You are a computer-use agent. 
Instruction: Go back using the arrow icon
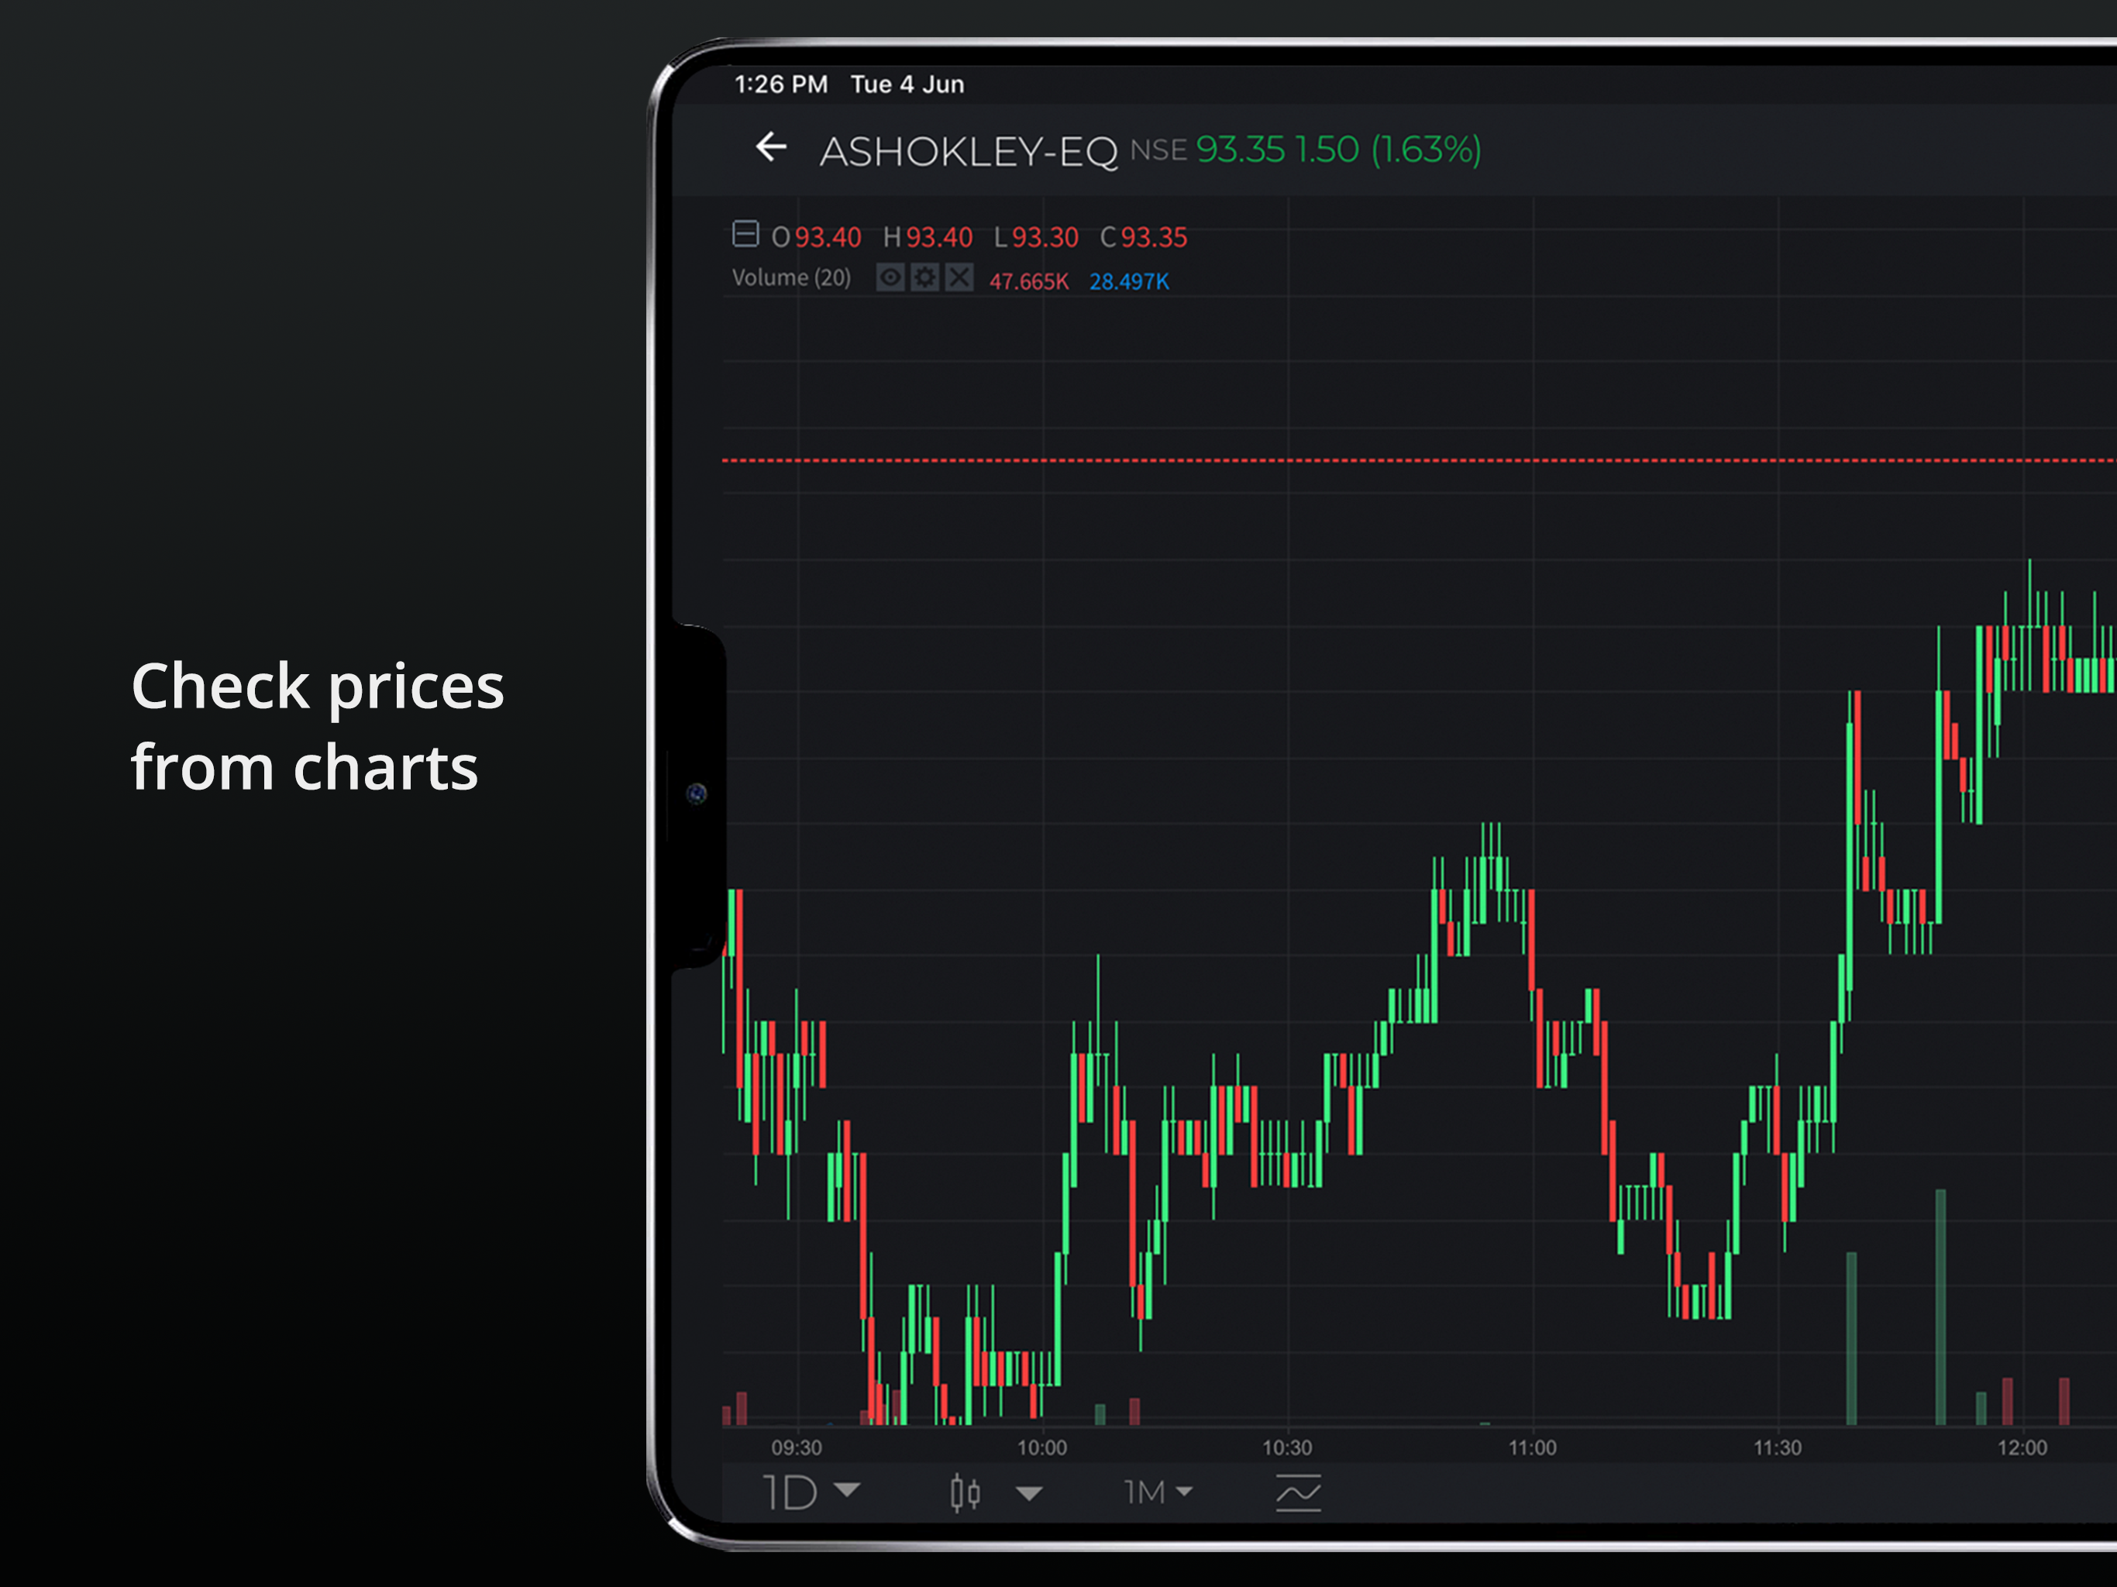tap(770, 148)
